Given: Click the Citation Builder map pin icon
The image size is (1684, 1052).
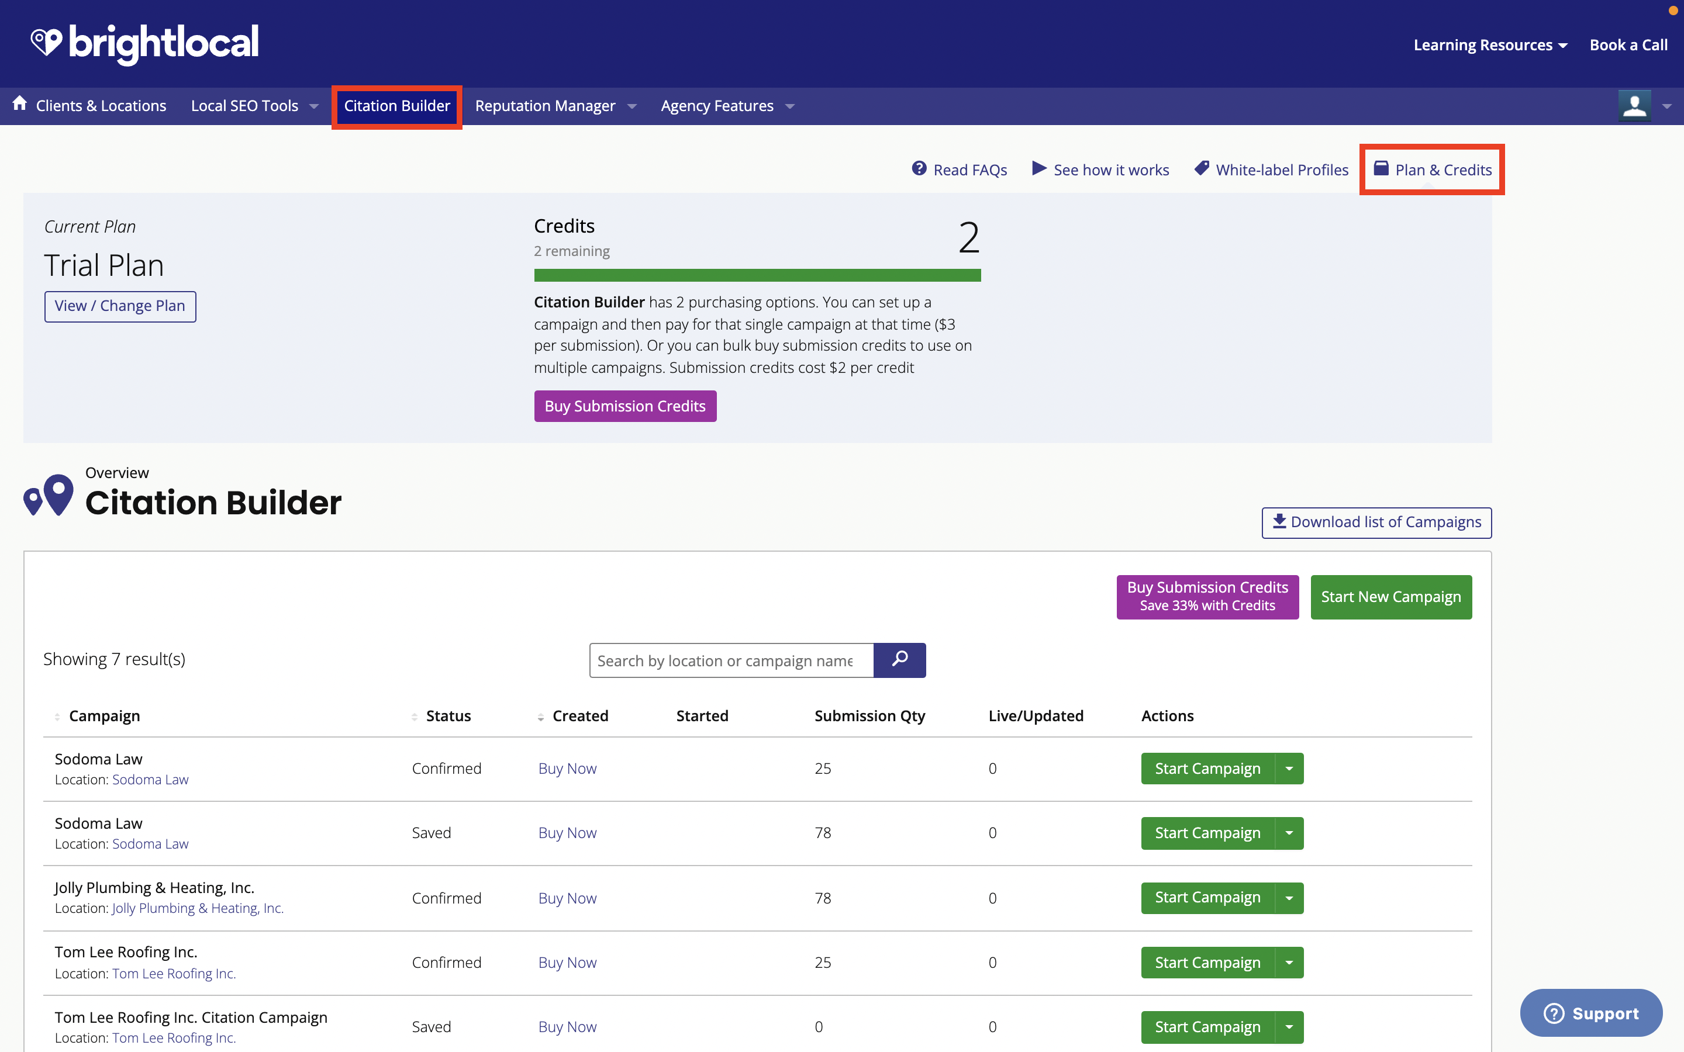Looking at the screenshot, I should (x=48, y=494).
